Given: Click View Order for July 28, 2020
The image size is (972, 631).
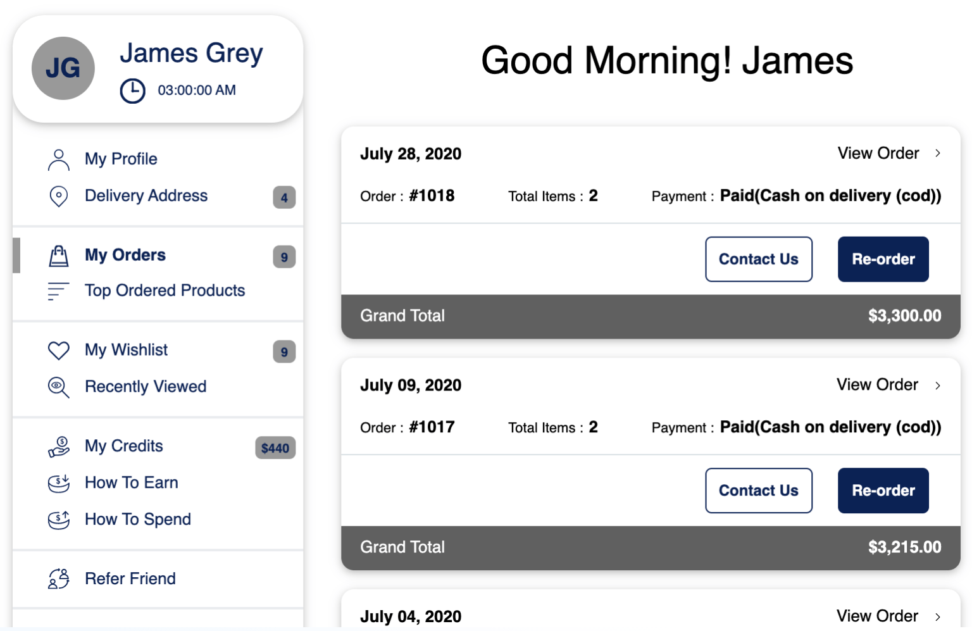Looking at the screenshot, I should [x=878, y=153].
